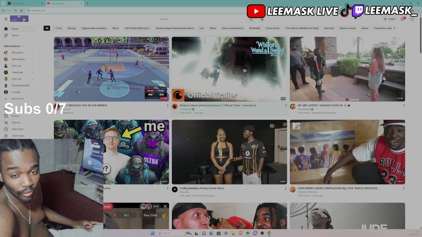This screenshot has width=422, height=237.
Task: Open File Explorer from the taskbar
Action: pyautogui.click(x=233, y=233)
